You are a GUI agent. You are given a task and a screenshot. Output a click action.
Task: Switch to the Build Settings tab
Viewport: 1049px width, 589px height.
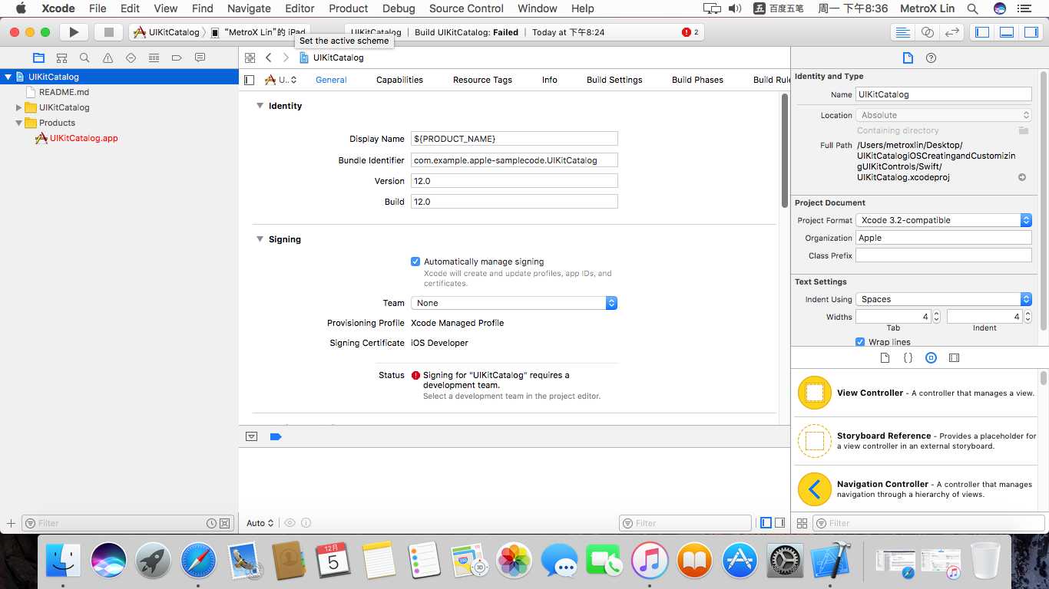pos(614,80)
